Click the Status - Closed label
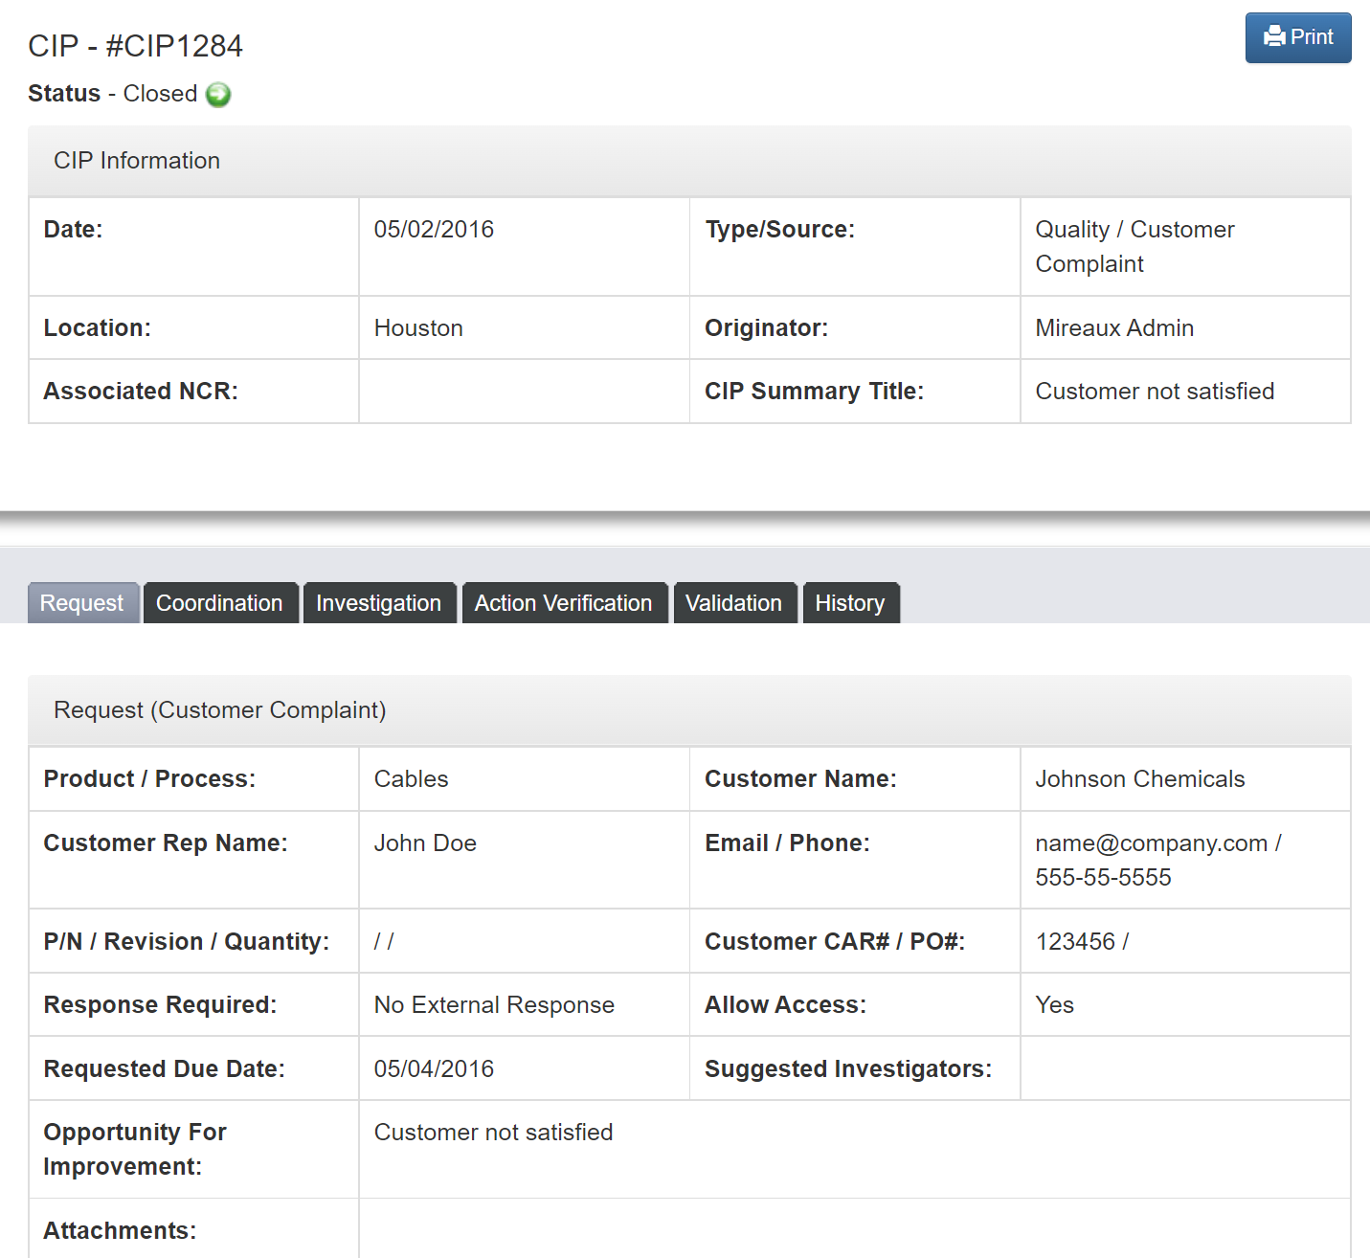1370x1258 pixels. 113,93
